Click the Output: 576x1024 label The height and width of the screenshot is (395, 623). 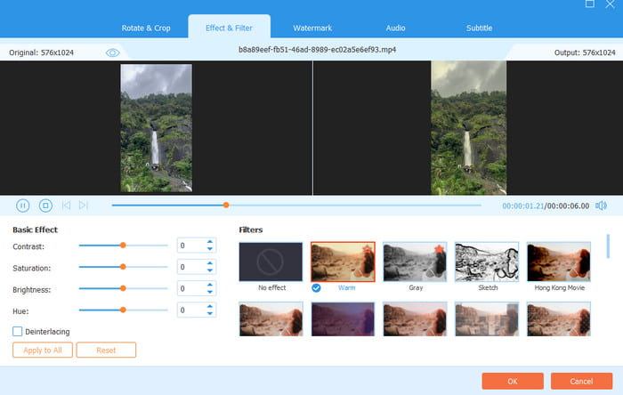[x=585, y=52]
